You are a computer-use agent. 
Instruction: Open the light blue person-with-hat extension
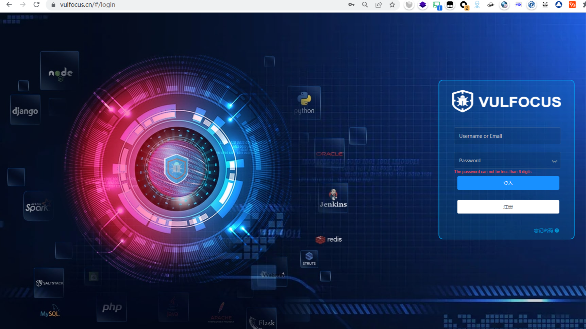click(x=477, y=5)
